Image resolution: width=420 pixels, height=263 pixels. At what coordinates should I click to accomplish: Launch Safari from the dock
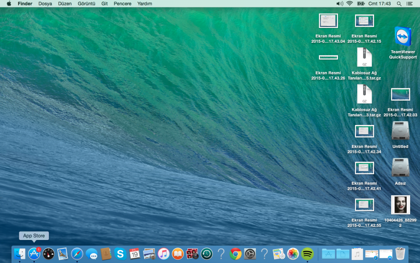[77, 254]
